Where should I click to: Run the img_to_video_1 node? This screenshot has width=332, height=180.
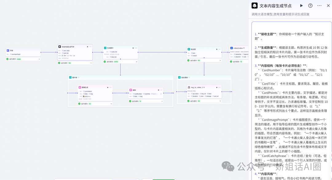pos(217,87)
